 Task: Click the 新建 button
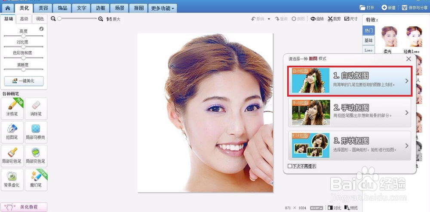coord(389,8)
